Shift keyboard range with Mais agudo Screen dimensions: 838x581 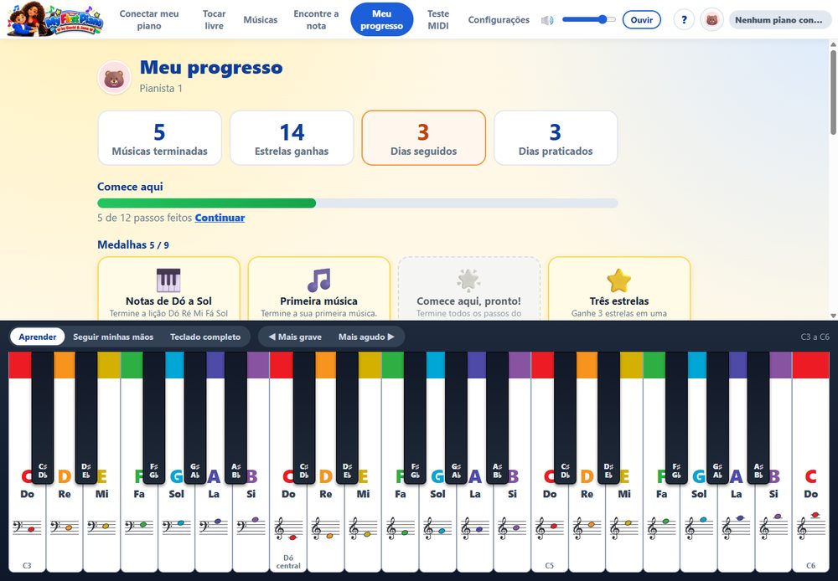click(x=367, y=337)
